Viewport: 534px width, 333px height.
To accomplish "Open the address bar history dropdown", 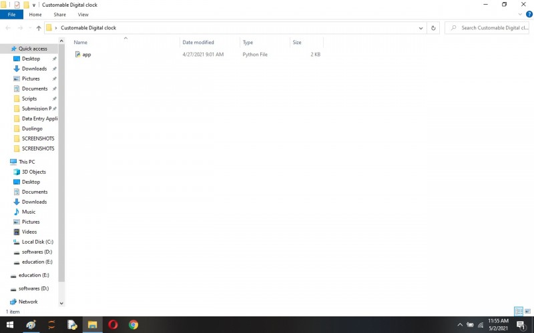I will 421,28.
